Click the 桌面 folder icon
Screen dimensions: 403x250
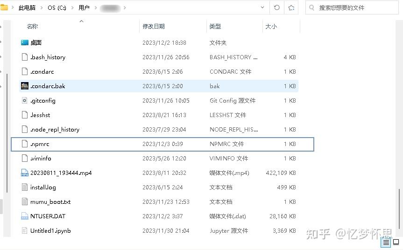point(25,42)
